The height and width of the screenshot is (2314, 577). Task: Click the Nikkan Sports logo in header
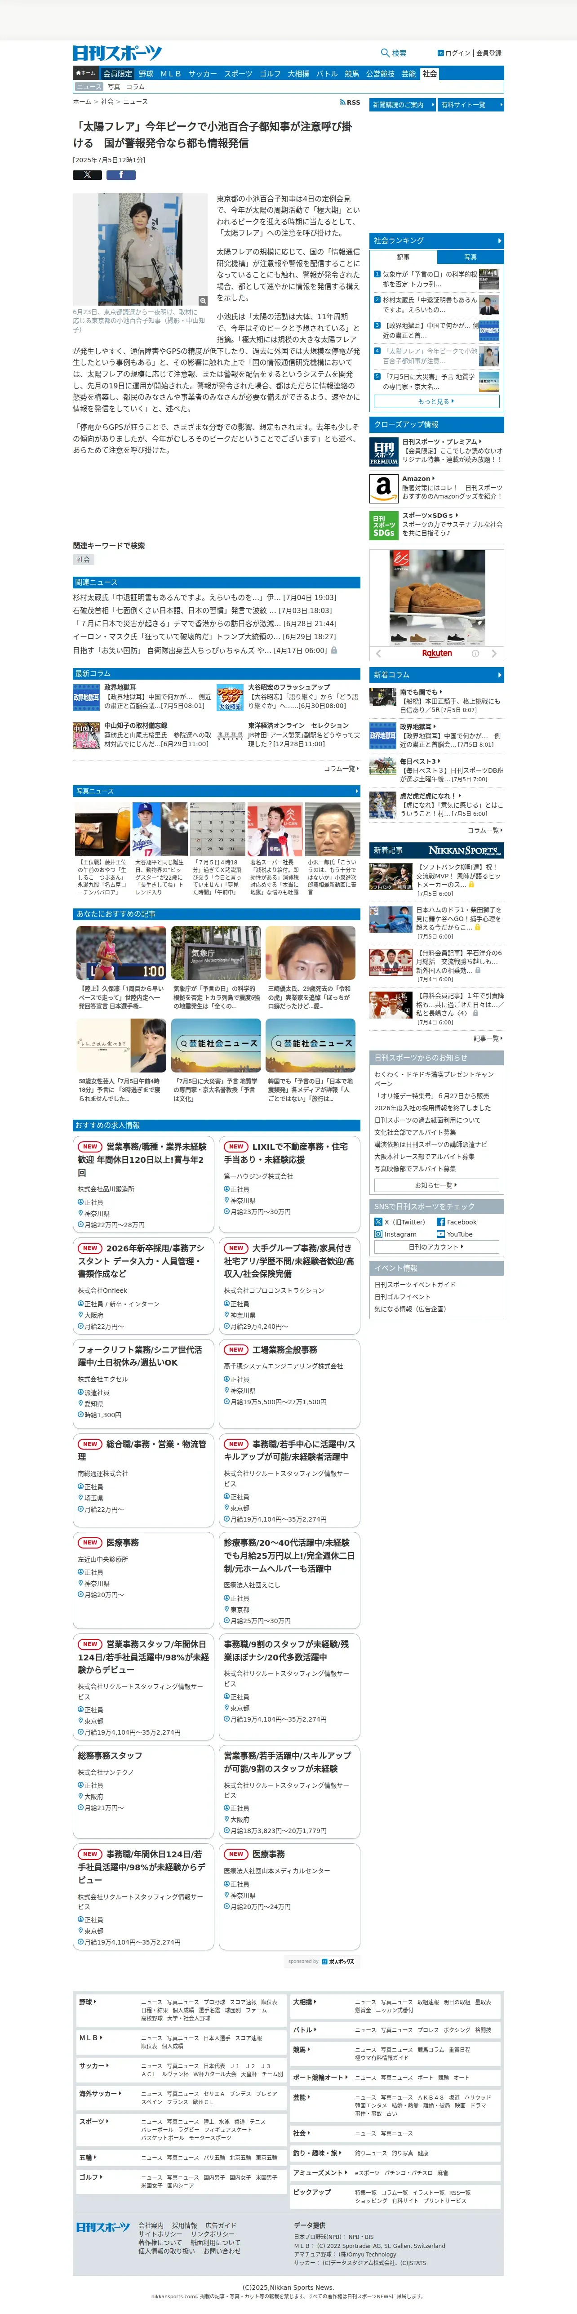point(118,53)
